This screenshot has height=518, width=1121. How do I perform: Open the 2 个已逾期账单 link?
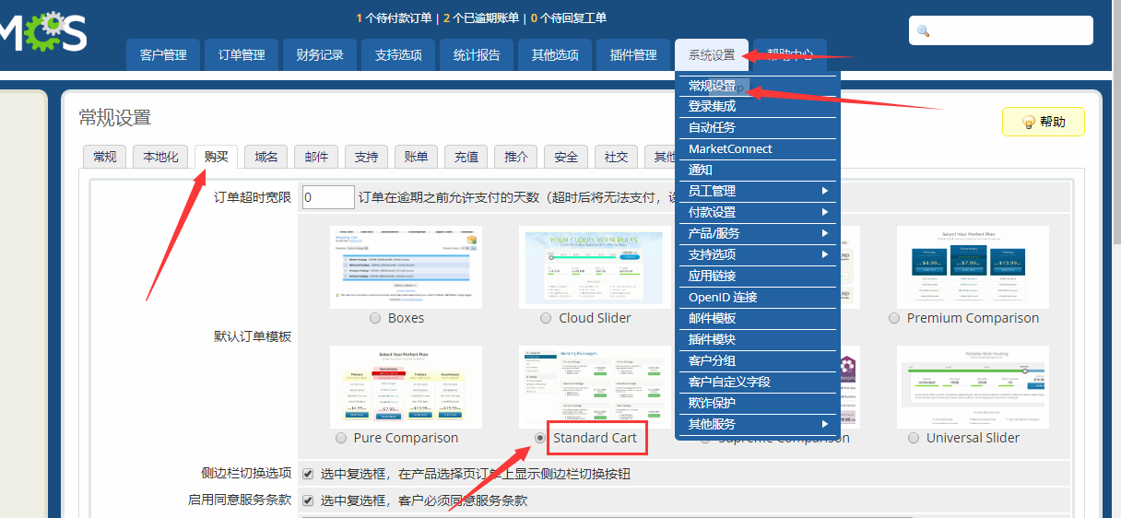click(x=480, y=18)
